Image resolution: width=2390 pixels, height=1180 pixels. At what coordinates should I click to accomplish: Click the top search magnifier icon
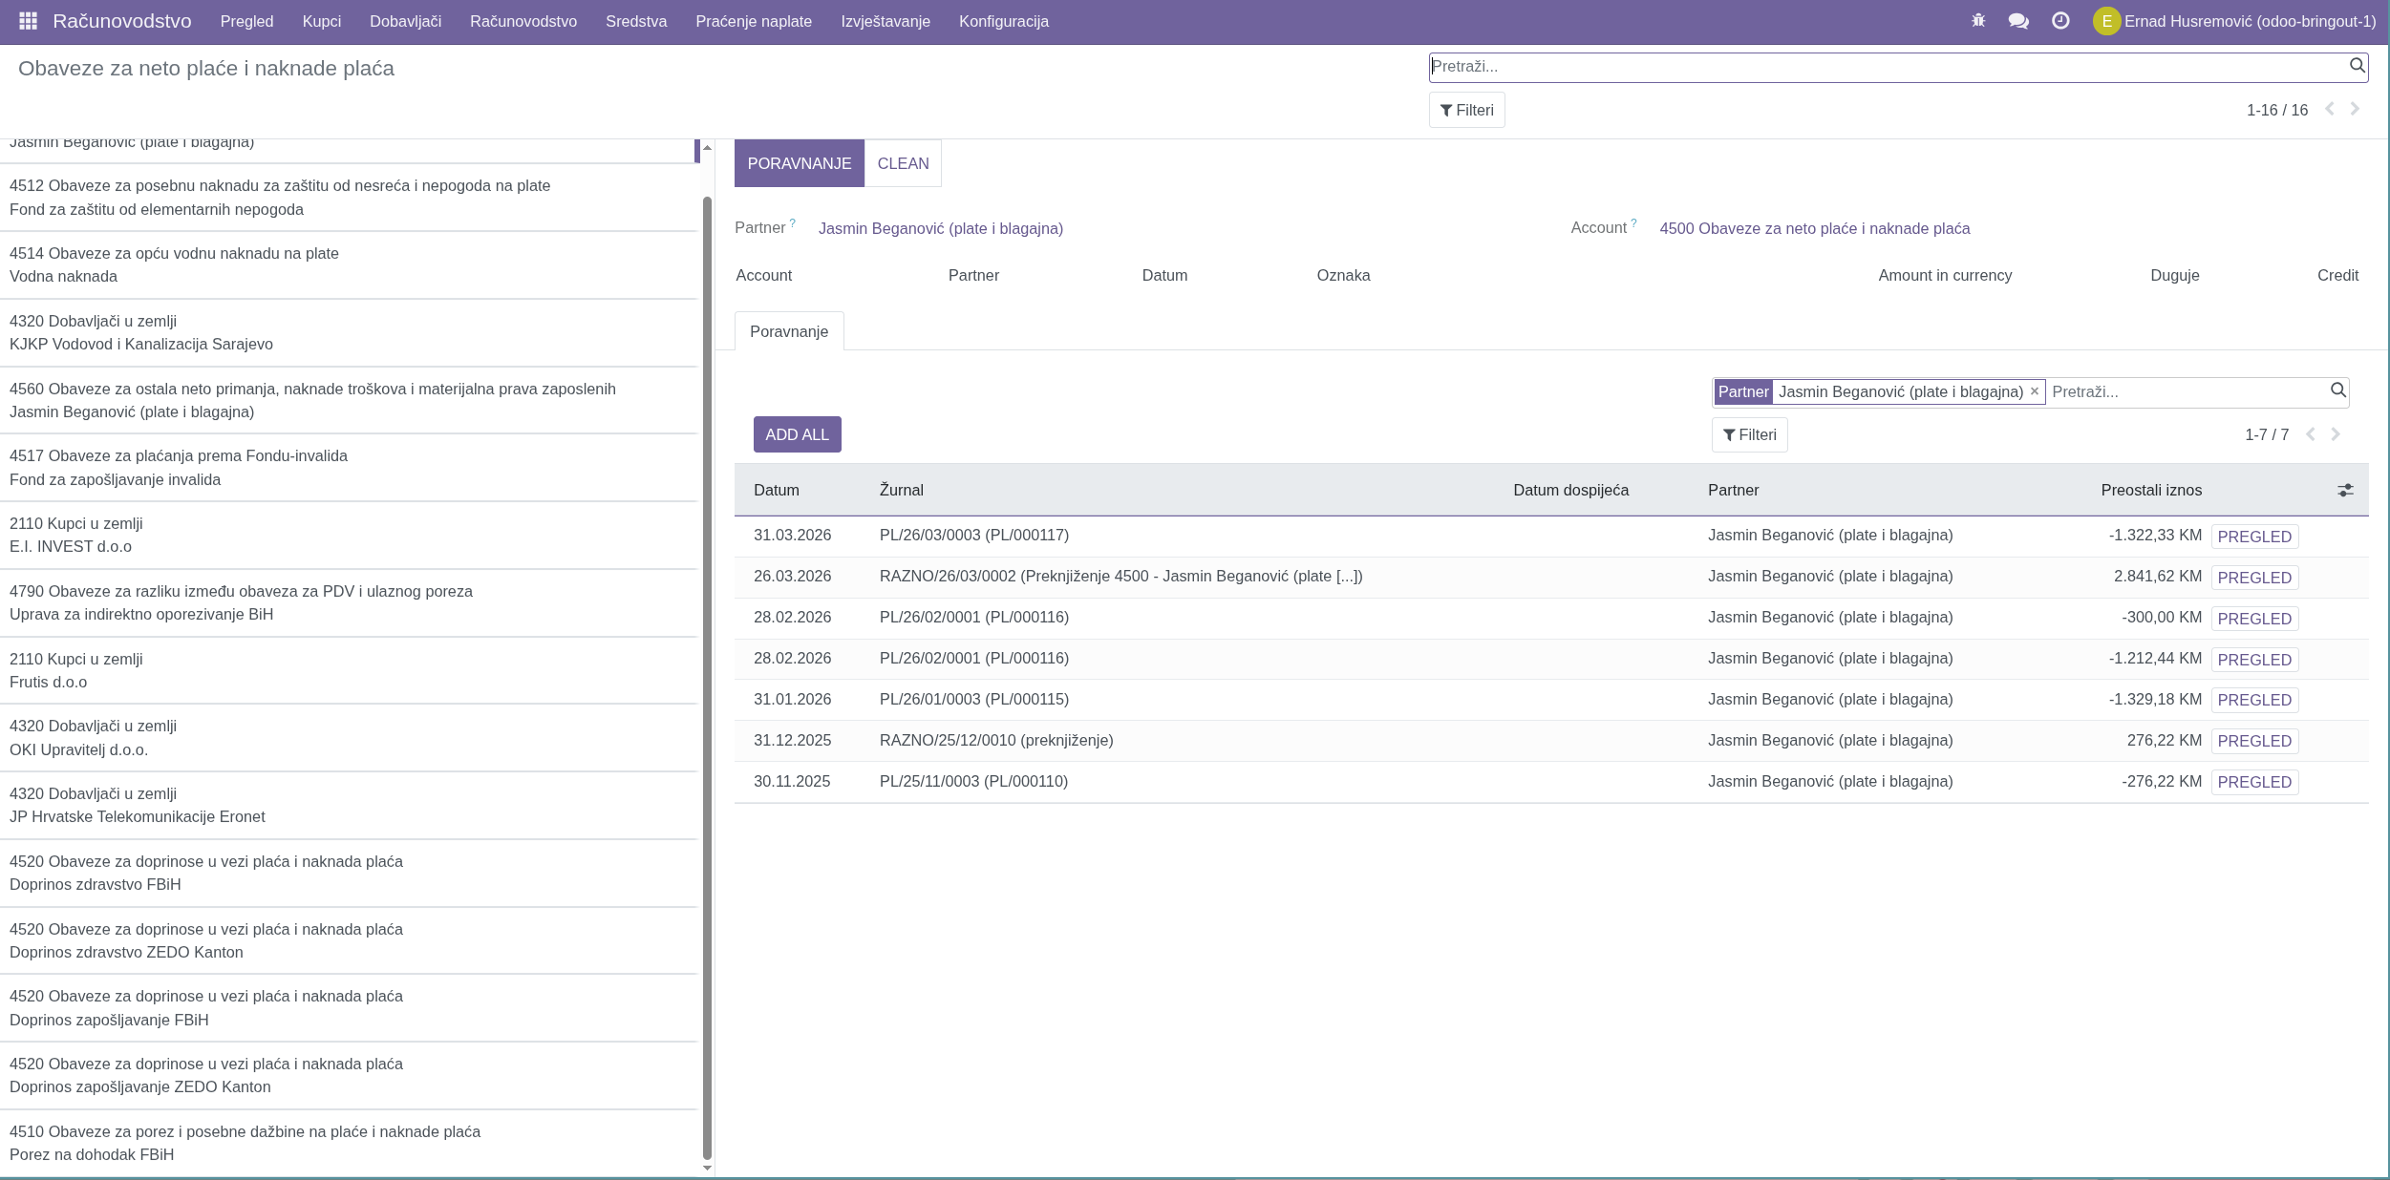(x=2357, y=66)
